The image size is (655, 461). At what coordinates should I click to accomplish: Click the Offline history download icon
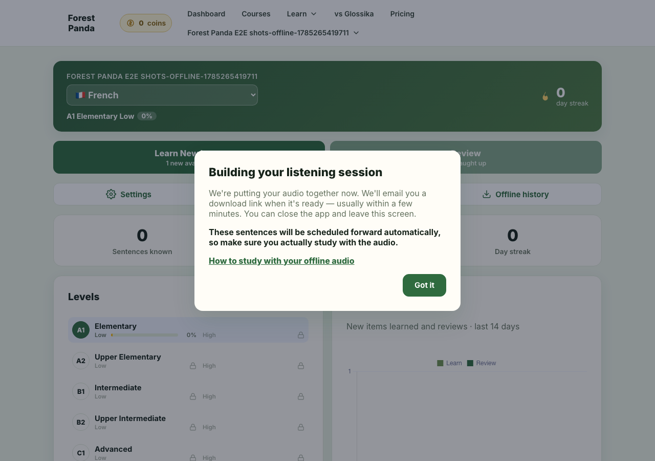[x=487, y=194]
